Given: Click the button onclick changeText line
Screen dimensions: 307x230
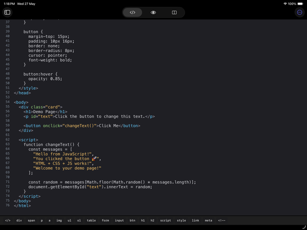Looking at the screenshot, I should click(x=82, y=126).
